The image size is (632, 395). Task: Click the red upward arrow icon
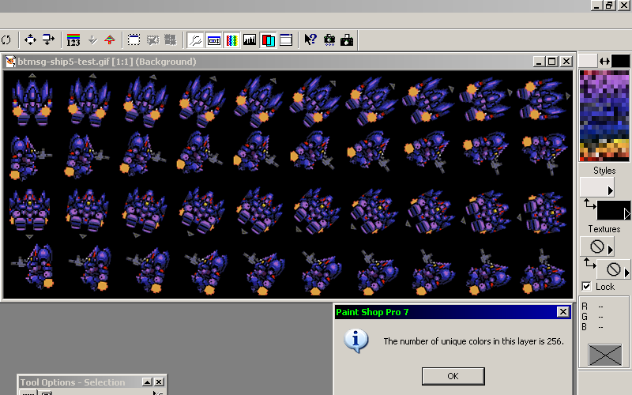[x=110, y=40]
